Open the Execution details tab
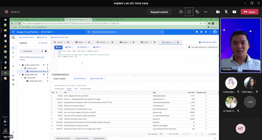This screenshot has width=262, height=140. (86, 89)
